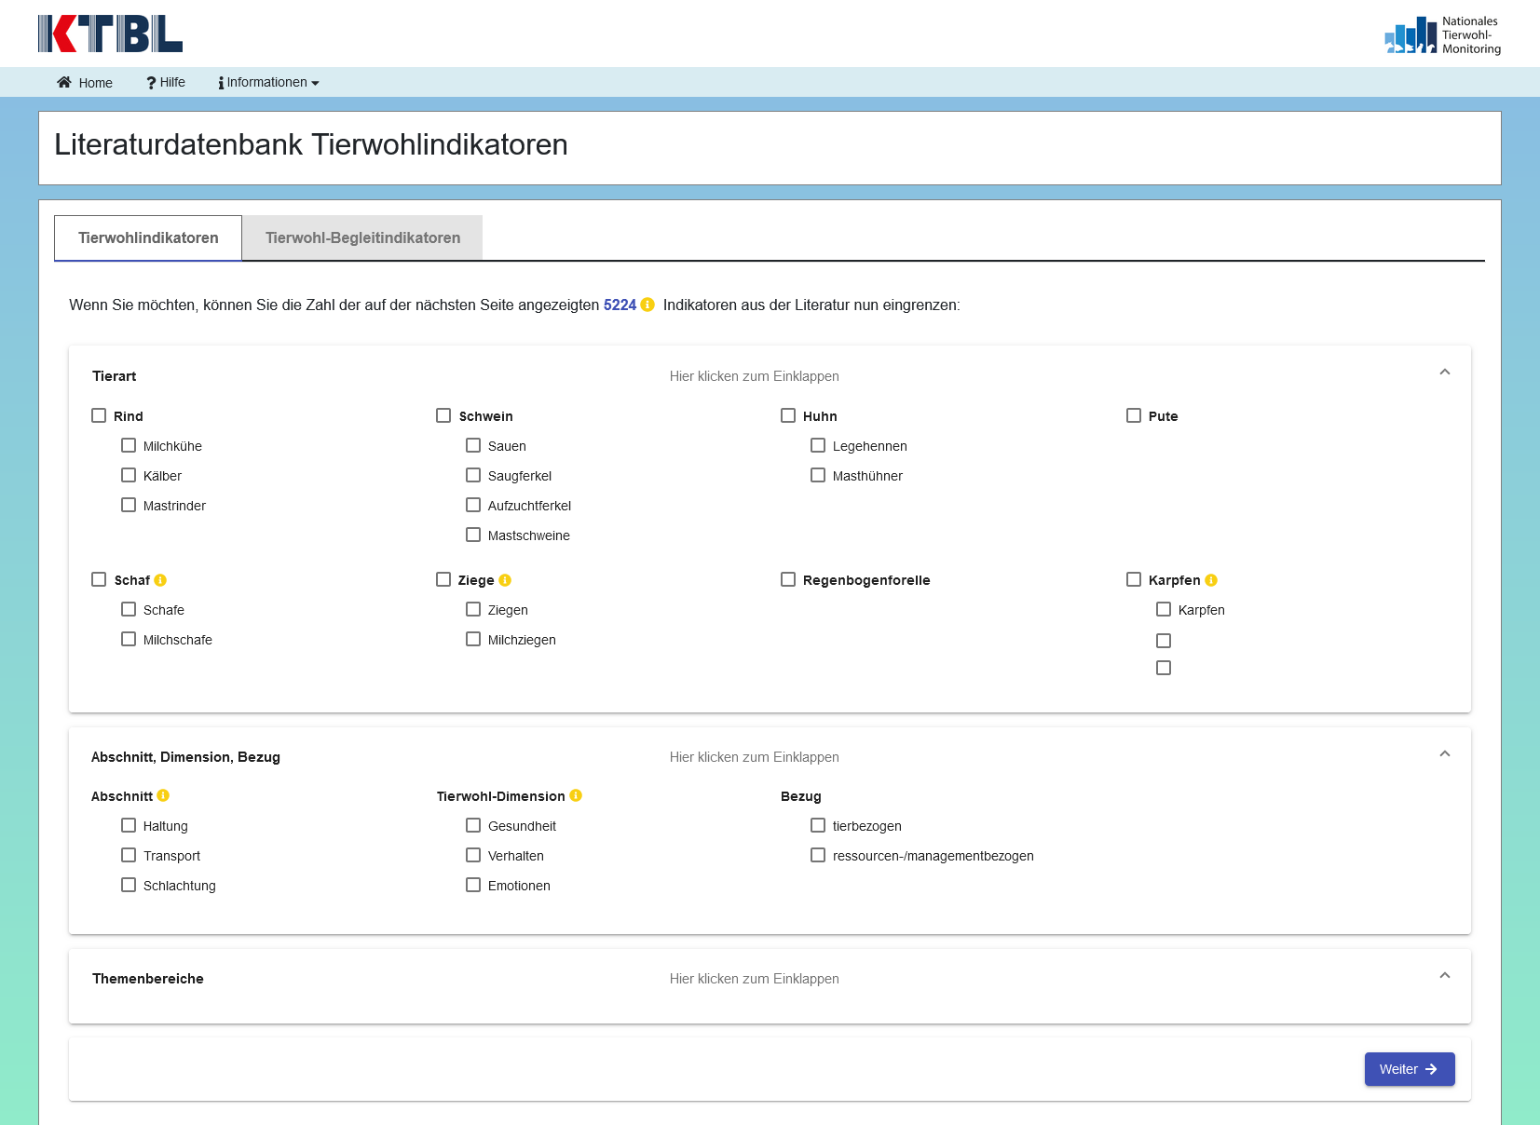Image resolution: width=1540 pixels, height=1125 pixels.
Task: Go to Home in navigation bar
Action: point(85,83)
